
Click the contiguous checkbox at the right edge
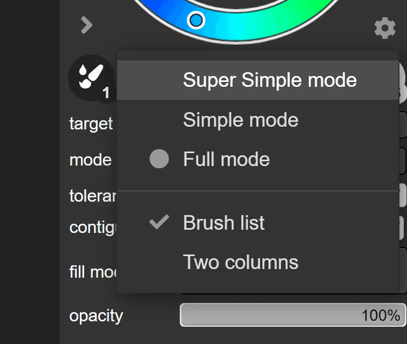click(x=404, y=228)
